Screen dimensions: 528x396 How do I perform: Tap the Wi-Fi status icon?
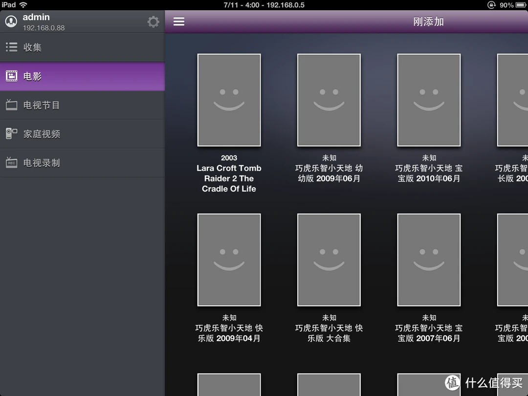23,5
